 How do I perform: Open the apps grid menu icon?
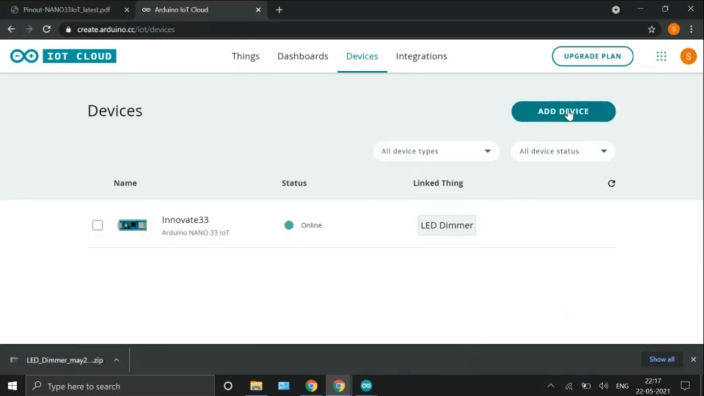661,56
